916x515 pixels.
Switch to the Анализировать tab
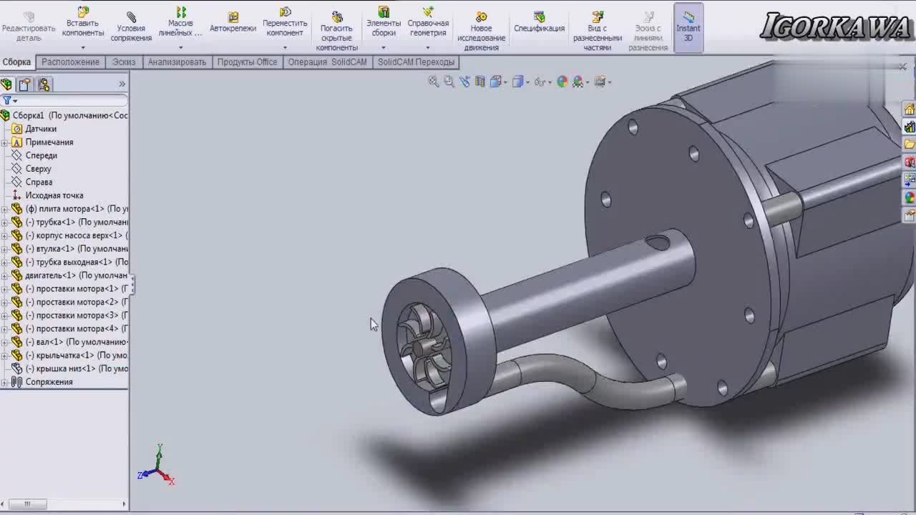click(x=177, y=62)
